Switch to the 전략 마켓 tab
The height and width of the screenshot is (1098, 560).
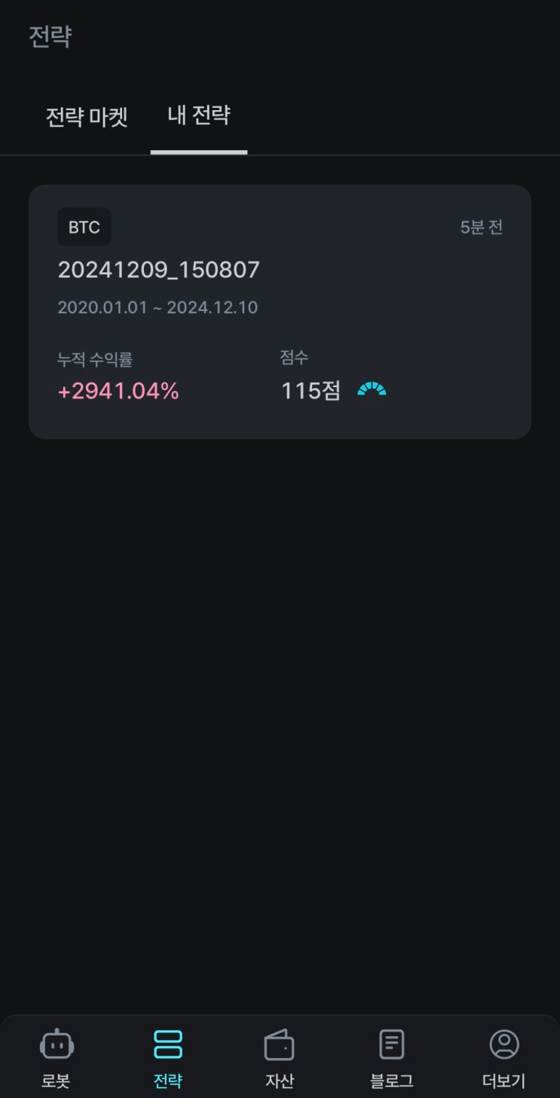pyautogui.click(x=87, y=117)
